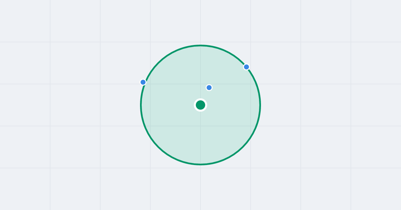Click the rightmost point of circle outline
This screenshot has width=401, height=210.
260,105
